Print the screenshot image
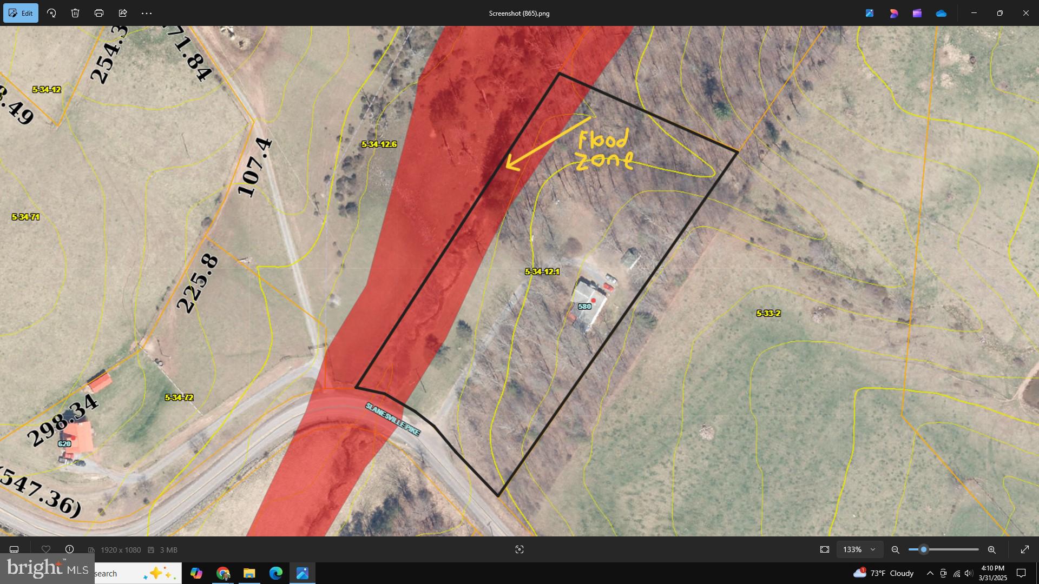The width and height of the screenshot is (1039, 584). tap(99, 13)
